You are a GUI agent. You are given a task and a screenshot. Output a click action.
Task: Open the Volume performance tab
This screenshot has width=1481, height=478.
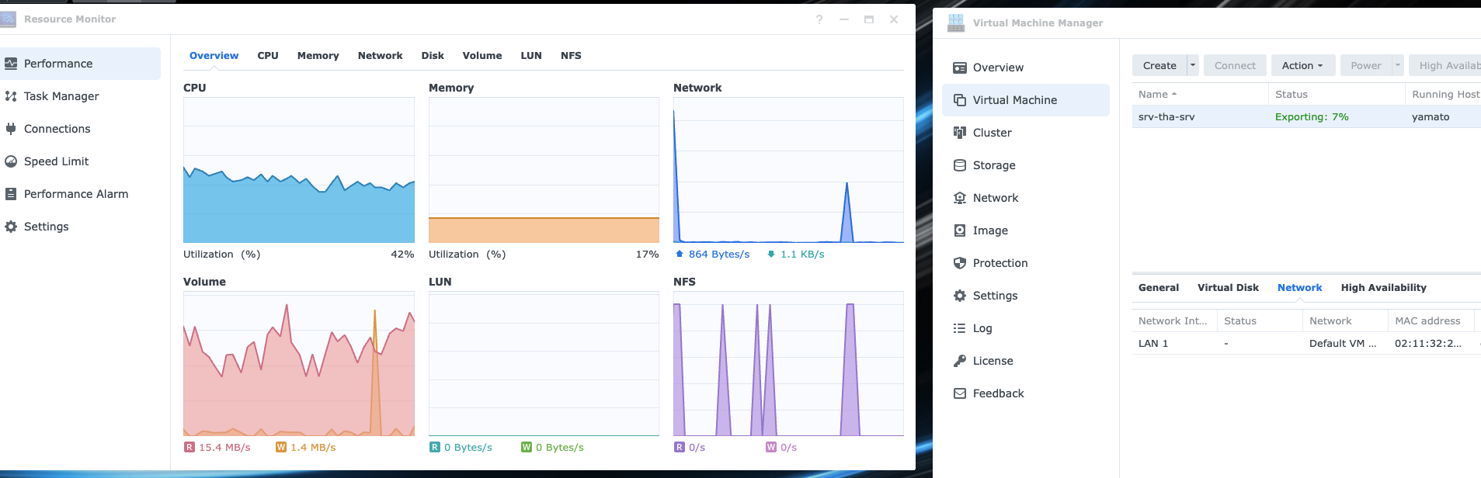481,56
